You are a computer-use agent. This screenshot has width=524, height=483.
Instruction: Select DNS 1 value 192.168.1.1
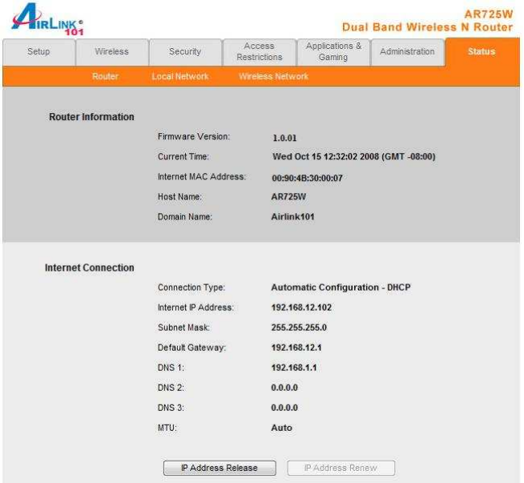[294, 368]
